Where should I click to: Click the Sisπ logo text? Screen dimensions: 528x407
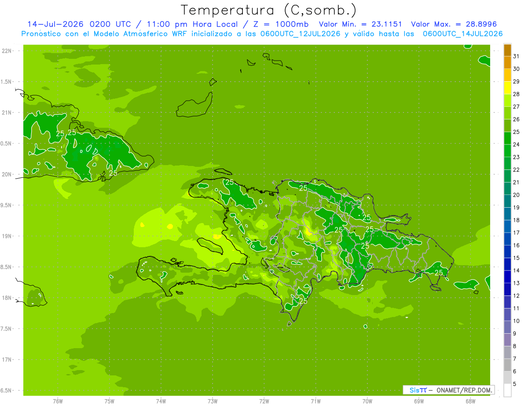(418, 390)
